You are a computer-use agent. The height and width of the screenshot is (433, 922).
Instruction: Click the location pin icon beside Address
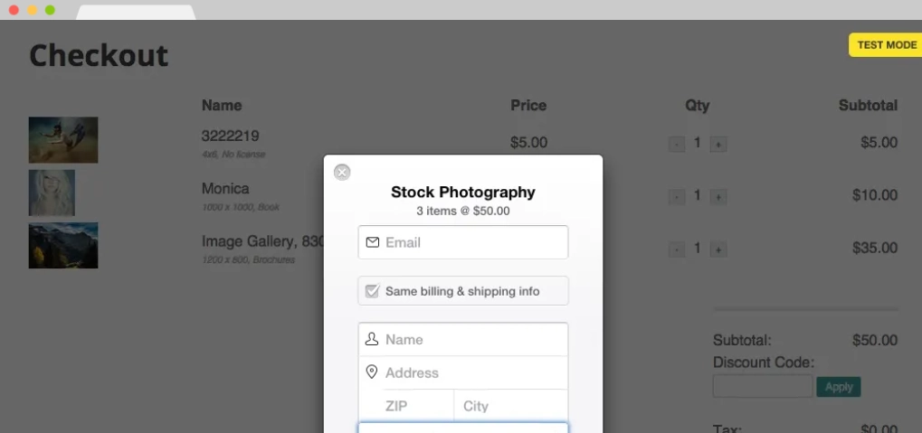[x=372, y=372]
